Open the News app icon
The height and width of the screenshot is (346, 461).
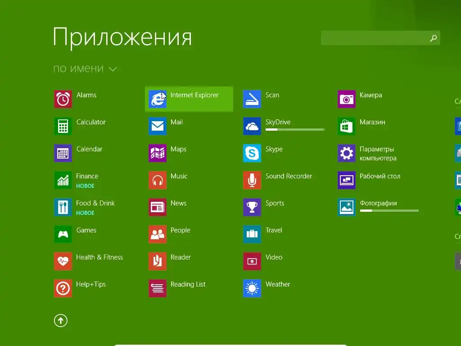[x=158, y=207]
